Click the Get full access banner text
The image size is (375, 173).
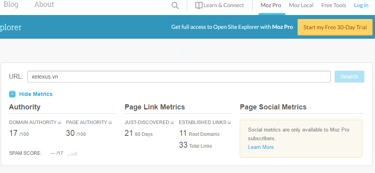click(x=232, y=27)
